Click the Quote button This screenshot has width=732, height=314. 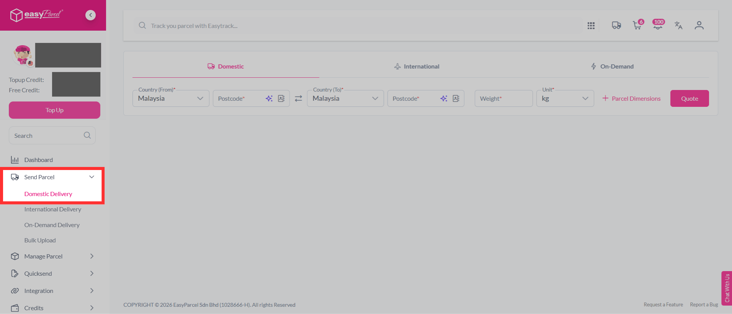pos(689,98)
